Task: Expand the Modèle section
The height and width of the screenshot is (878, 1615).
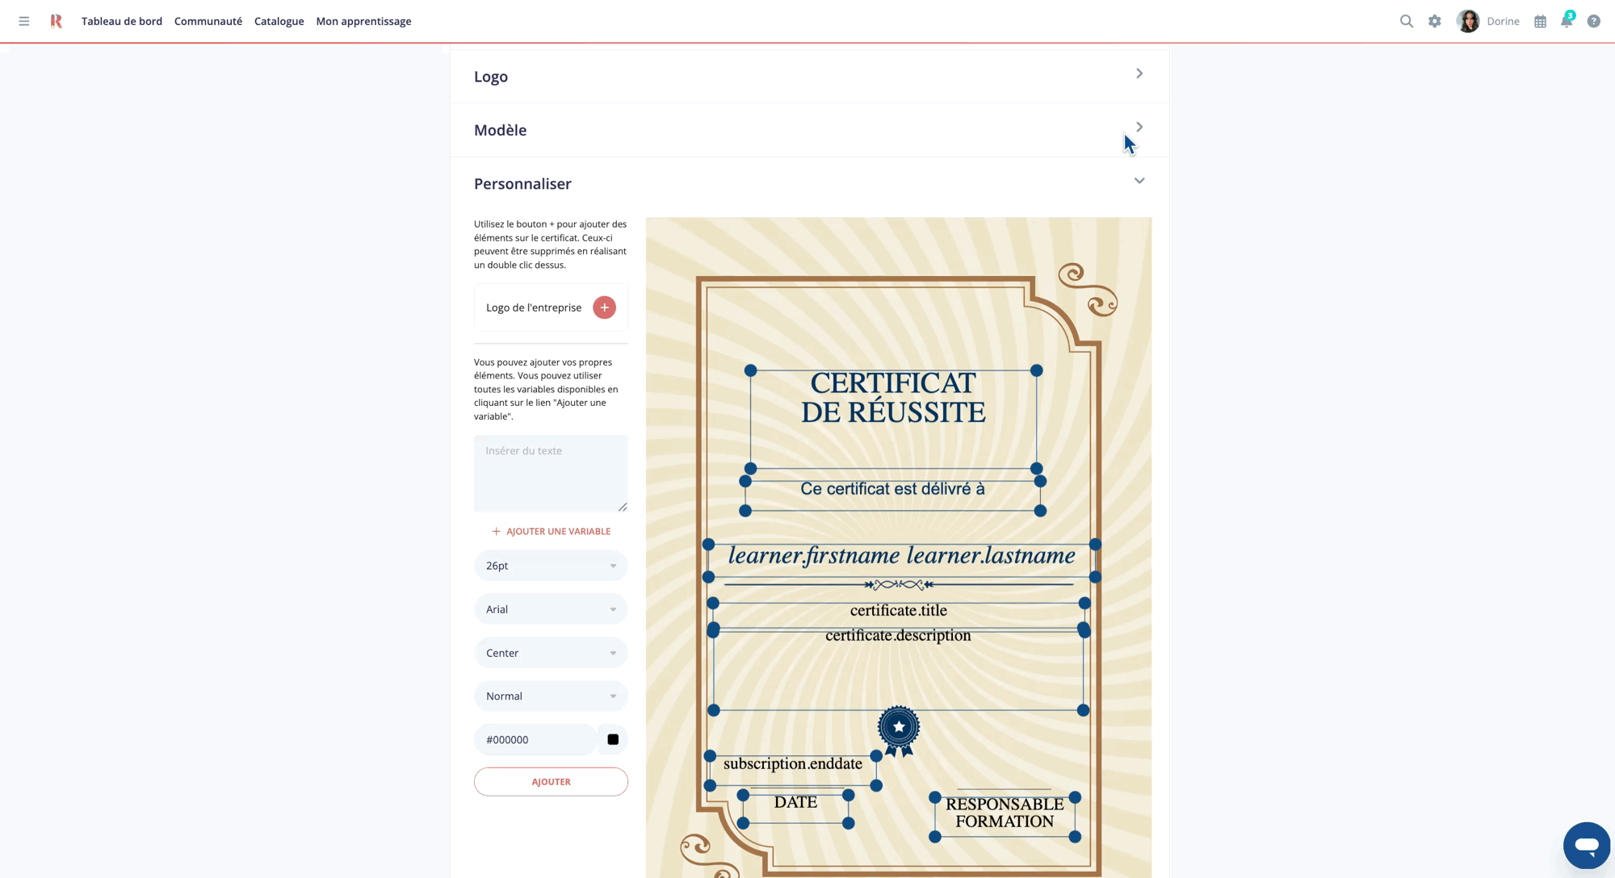Action: coord(1139,127)
